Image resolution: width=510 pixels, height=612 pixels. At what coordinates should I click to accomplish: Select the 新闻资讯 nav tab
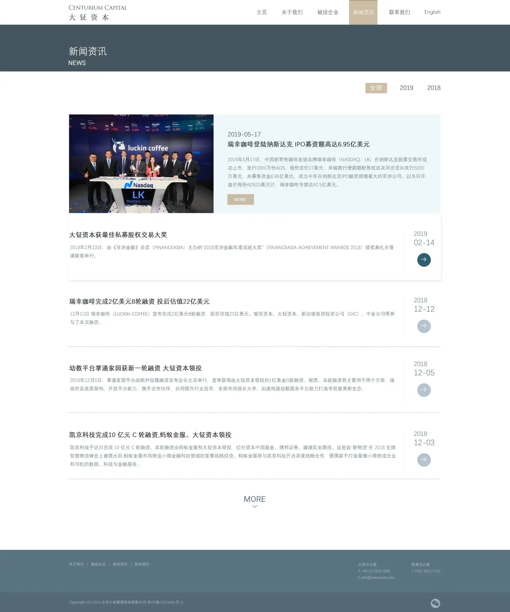[x=363, y=12]
